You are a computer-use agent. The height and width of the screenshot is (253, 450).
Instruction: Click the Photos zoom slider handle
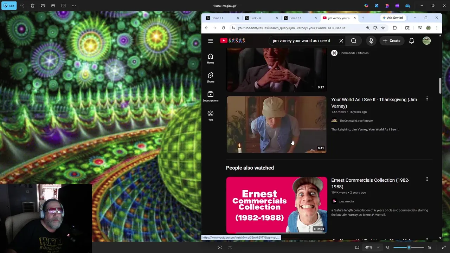point(409,247)
